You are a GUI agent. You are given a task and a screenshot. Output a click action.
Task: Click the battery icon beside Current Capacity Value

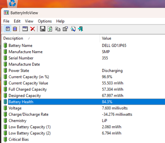tap(5, 83)
